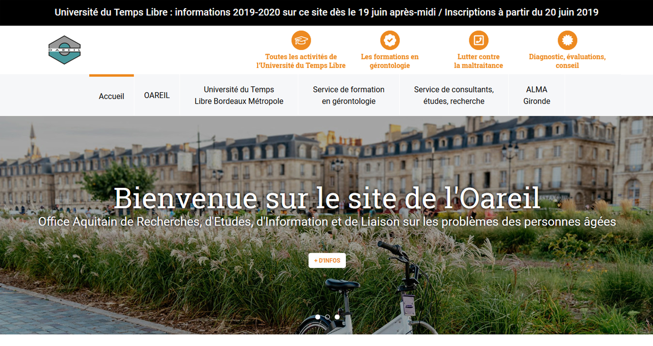This screenshot has height=346, width=653.
Task: Click the + D'INFOS button
Action: pos(327,260)
